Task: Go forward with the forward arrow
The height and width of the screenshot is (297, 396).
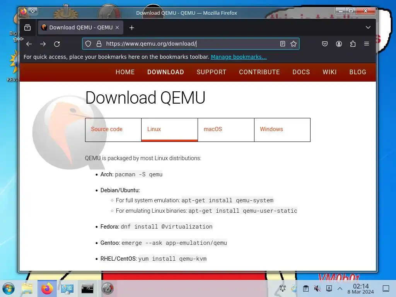Action: pyautogui.click(x=43, y=44)
